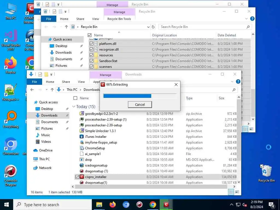Open Windows Start menu

[x=7, y=205]
